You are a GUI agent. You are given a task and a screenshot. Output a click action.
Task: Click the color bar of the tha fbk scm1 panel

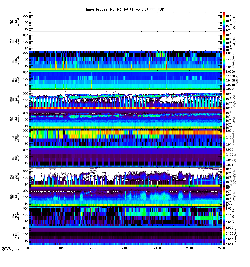[224, 80]
